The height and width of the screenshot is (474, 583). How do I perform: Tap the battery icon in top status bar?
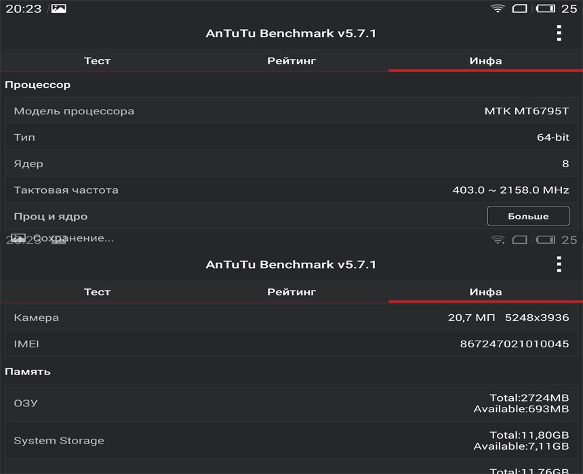coord(546,8)
